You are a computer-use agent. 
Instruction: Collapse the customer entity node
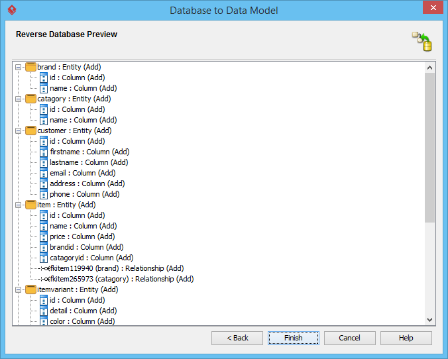click(x=19, y=130)
